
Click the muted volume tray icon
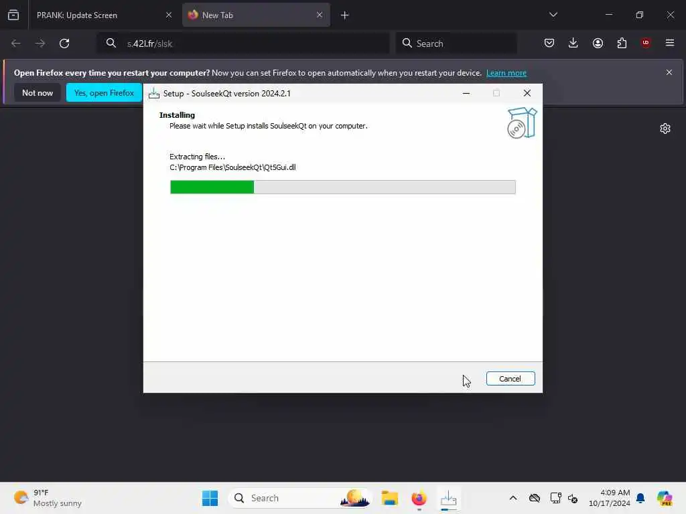pos(573,498)
